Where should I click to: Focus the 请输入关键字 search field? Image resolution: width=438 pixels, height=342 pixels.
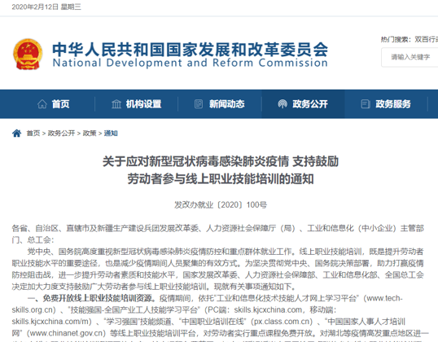coord(410,57)
